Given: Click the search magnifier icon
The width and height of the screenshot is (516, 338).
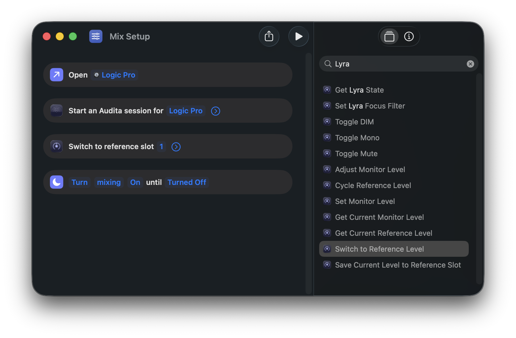Looking at the screenshot, I should pos(328,64).
